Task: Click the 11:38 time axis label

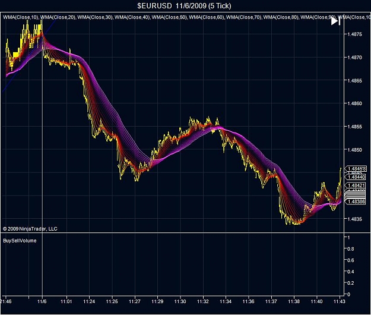Action: click(294, 301)
